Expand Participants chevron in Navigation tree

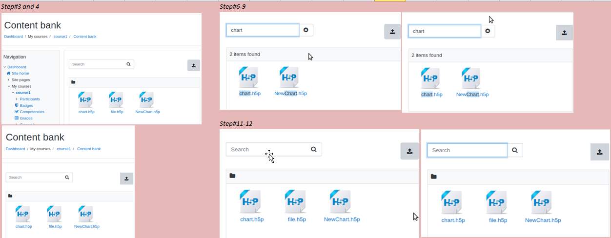click(17, 99)
